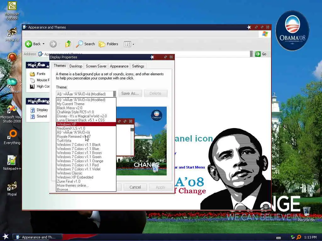Select Windows 7 Colors v1.1 Red
Viewport: 322px width, 241px height.
pyautogui.click(x=86, y=165)
